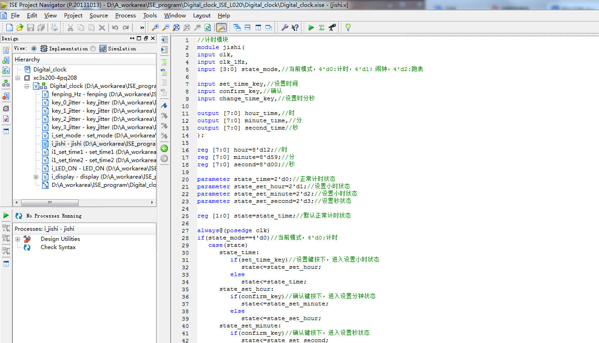Click the Design Summary sigma icon
Viewport: 599px width, 343px height.
click(322, 27)
